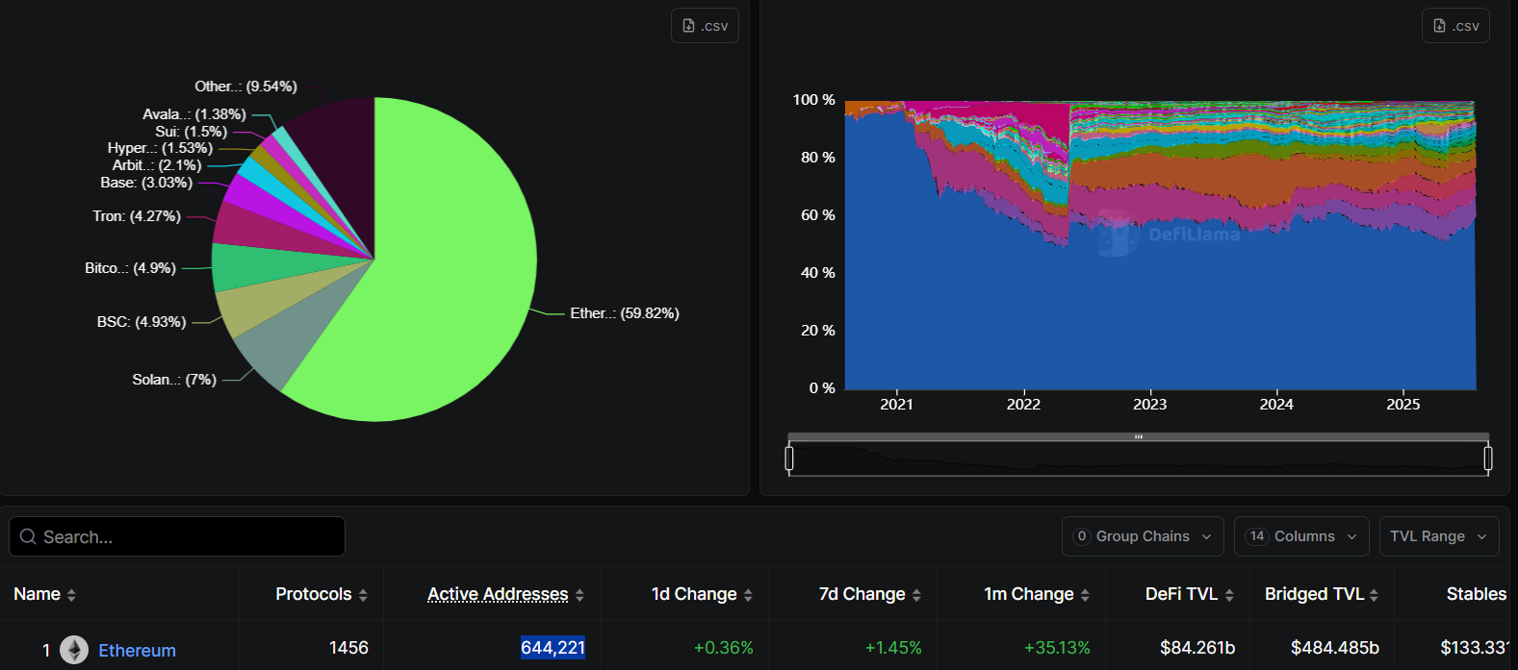Grab the right handle of chart range slider
The height and width of the screenshot is (670, 1518).
point(1488,459)
